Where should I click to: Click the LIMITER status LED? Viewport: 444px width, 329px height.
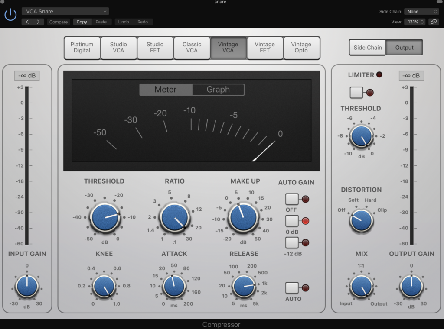[x=379, y=74]
